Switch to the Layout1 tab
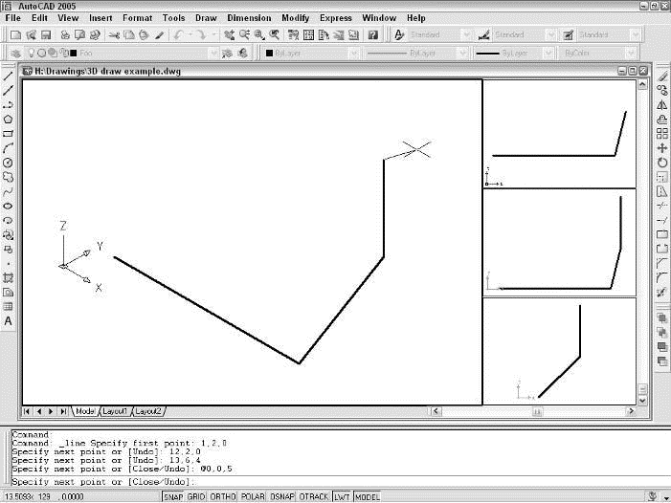Image resolution: width=671 pixels, height=503 pixels. click(x=115, y=411)
